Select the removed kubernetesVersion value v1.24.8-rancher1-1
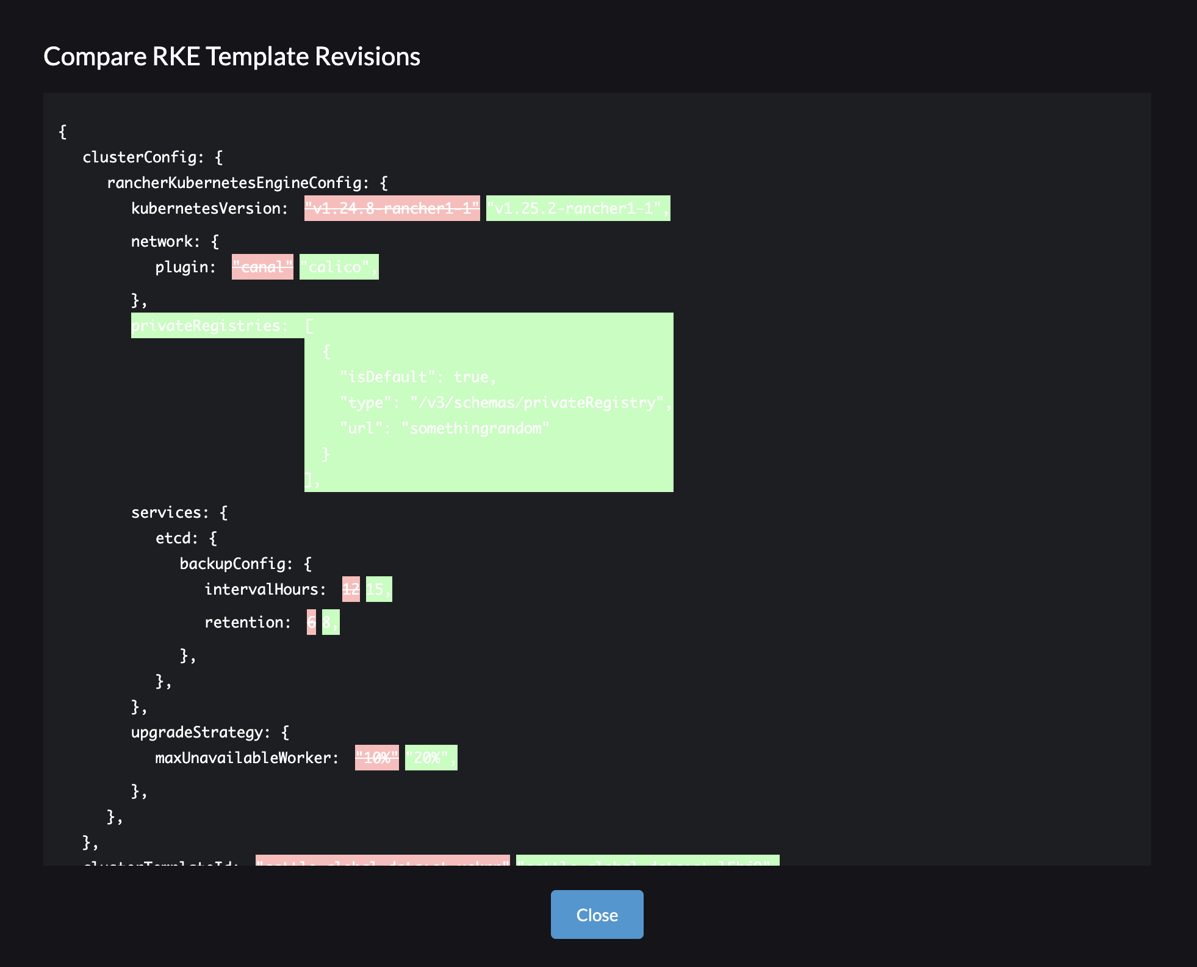Screen dimensions: 1197x967 point(392,209)
